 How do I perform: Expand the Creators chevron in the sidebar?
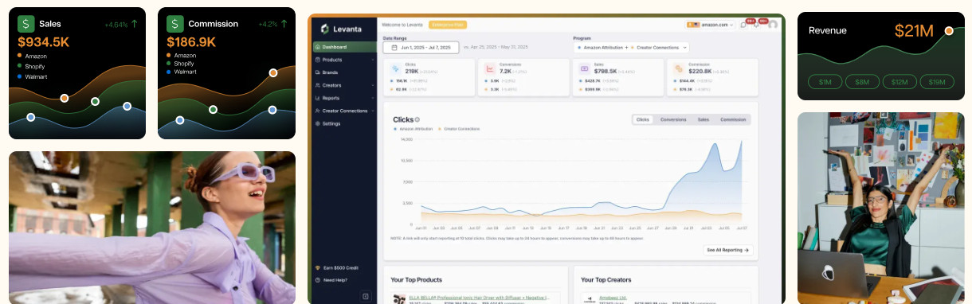pyautogui.click(x=373, y=85)
